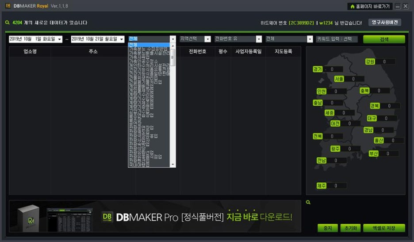Select the 대구 region tag on map
Viewport: 414px width, 242px height.
(372, 119)
